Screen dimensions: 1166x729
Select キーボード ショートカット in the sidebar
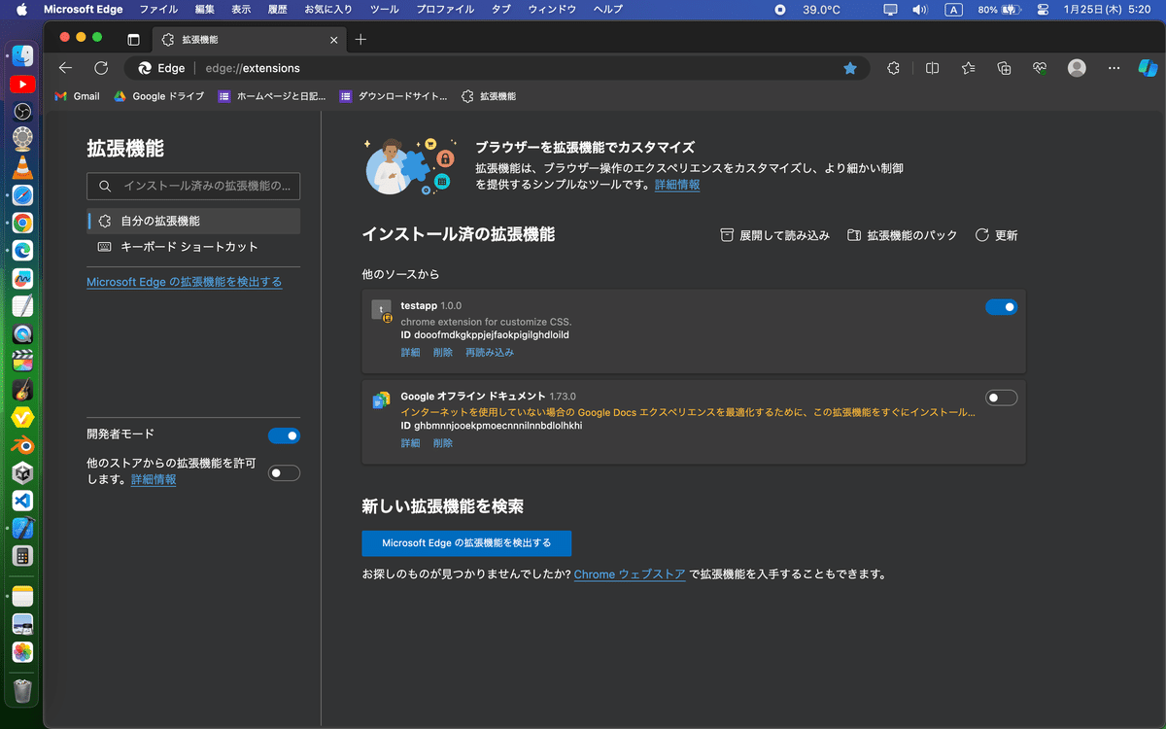click(193, 247)
